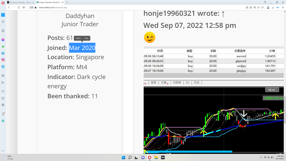Open History clock icon in sidebar
Viewport: 286px width, 161px height.
pos(3,98)
